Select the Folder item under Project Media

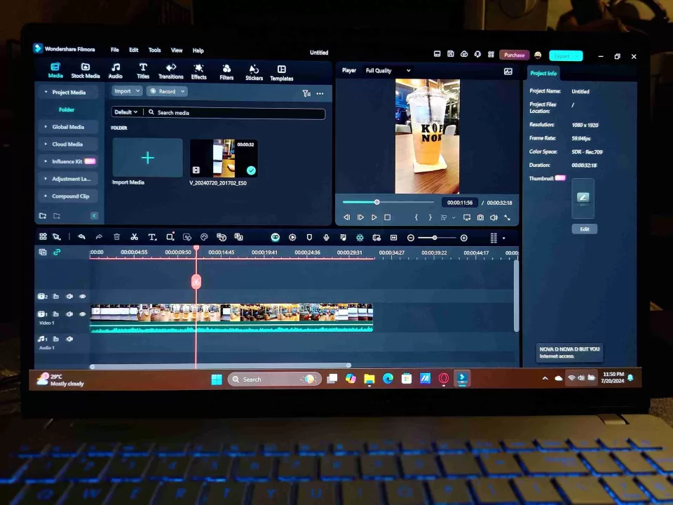click(67, 109)
